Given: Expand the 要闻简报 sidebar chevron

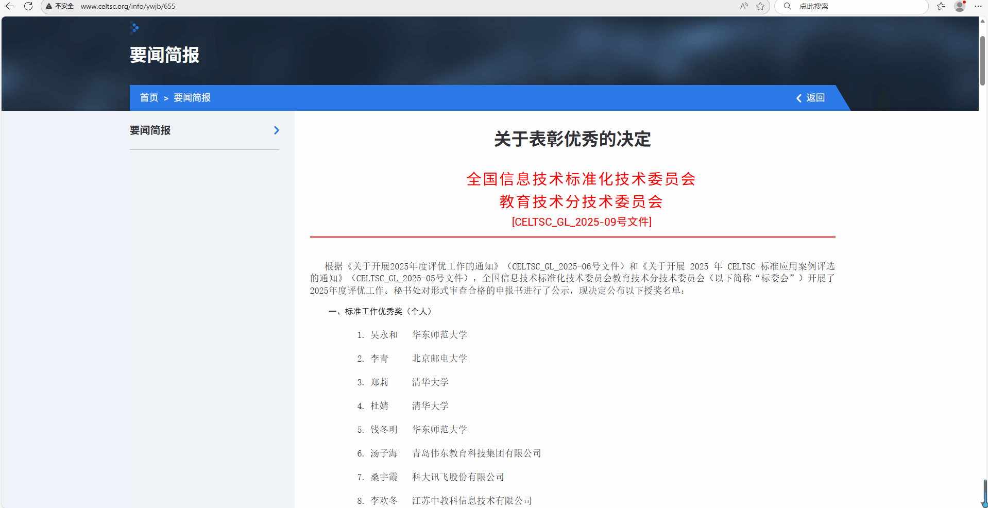Looking at the screenshot, I should pos(277,130).
